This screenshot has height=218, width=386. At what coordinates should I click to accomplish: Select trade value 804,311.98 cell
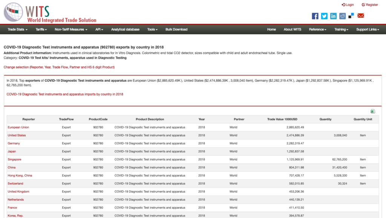pos(296,168)
